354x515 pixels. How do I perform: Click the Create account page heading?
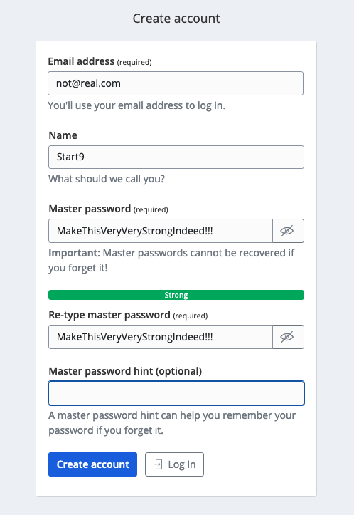[176, 19]
